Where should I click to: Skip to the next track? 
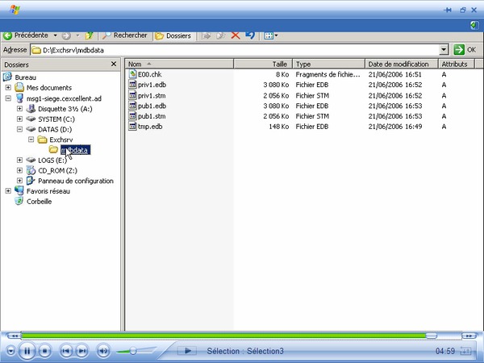click(83, 351)
